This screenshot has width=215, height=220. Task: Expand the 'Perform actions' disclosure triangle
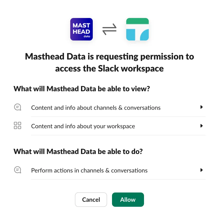pos(201,170)
